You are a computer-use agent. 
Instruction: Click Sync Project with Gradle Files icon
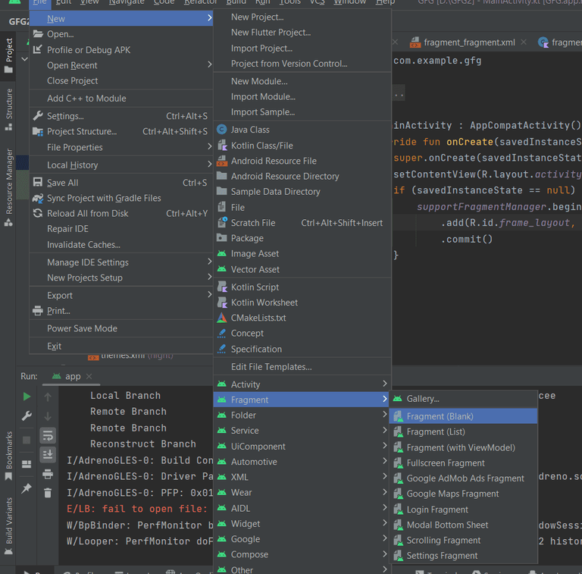pos(38,198)
